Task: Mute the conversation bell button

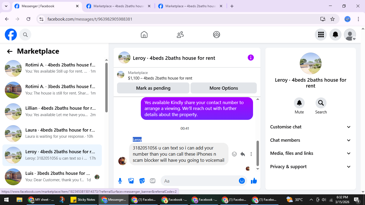Action: coord(299,103)
